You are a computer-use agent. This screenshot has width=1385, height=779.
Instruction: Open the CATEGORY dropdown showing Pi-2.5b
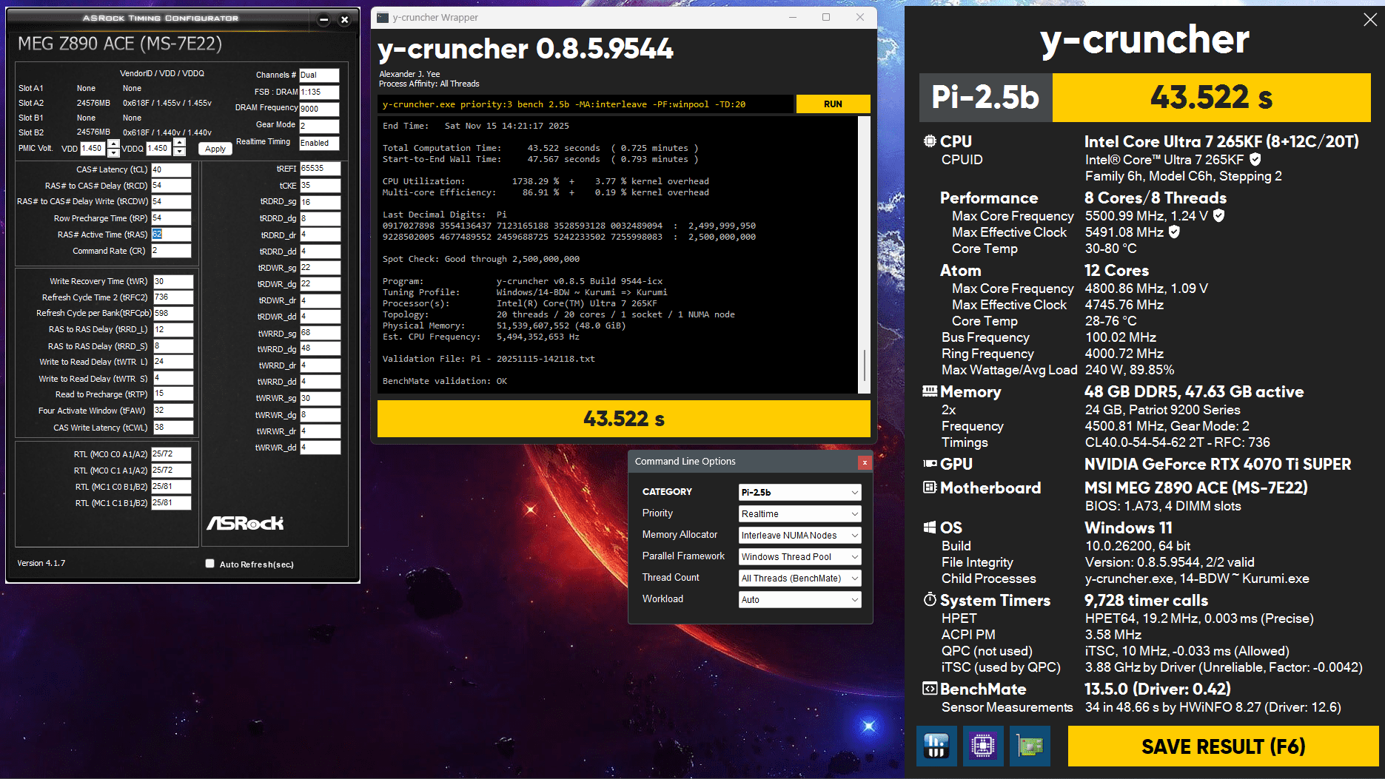point(800,492)
